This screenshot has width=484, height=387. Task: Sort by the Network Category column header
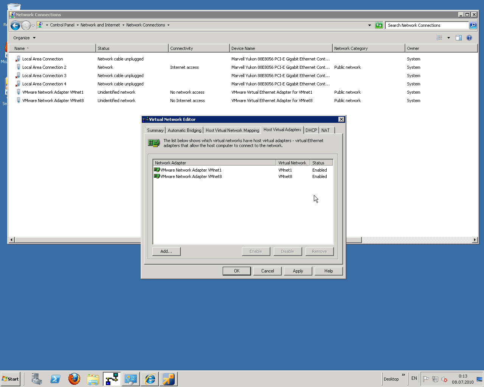point(369,48)
